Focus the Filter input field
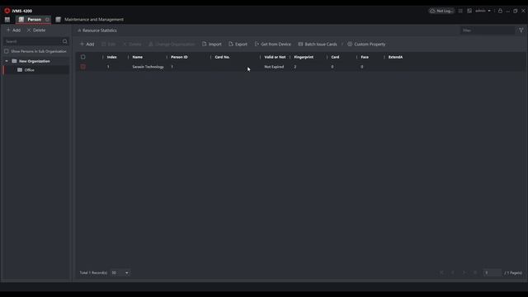 point(488,31)
